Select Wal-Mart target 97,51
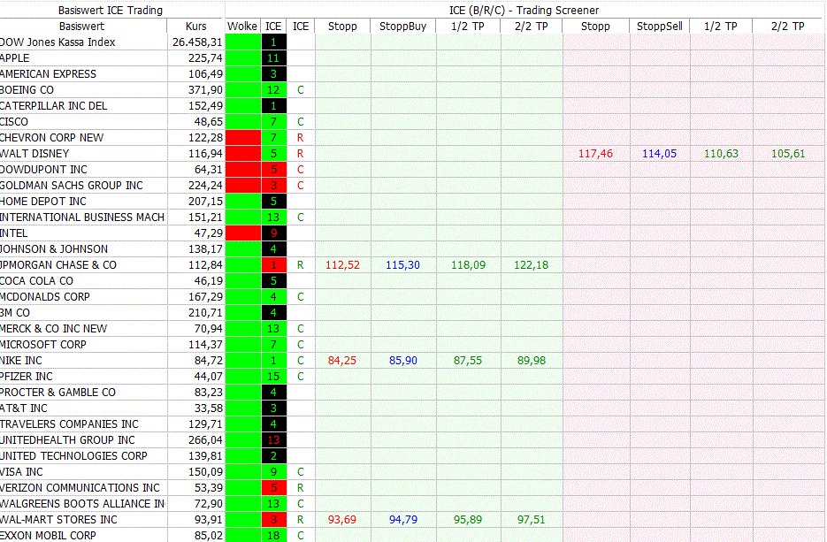The image size is (827, 542). 531,519
